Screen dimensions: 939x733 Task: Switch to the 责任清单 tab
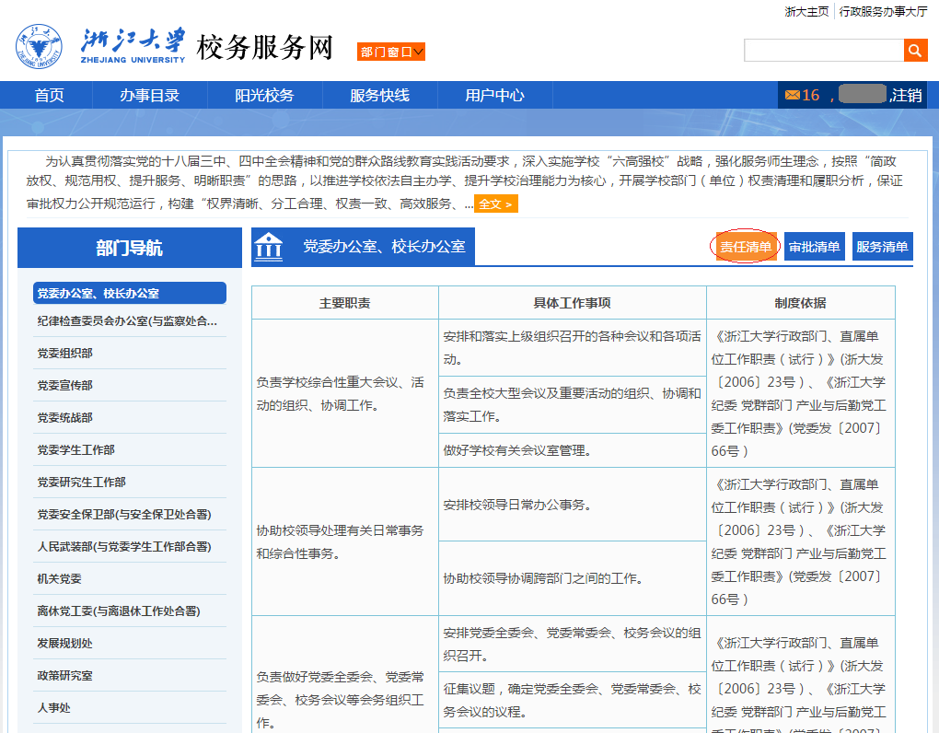[x=746, y=247]
